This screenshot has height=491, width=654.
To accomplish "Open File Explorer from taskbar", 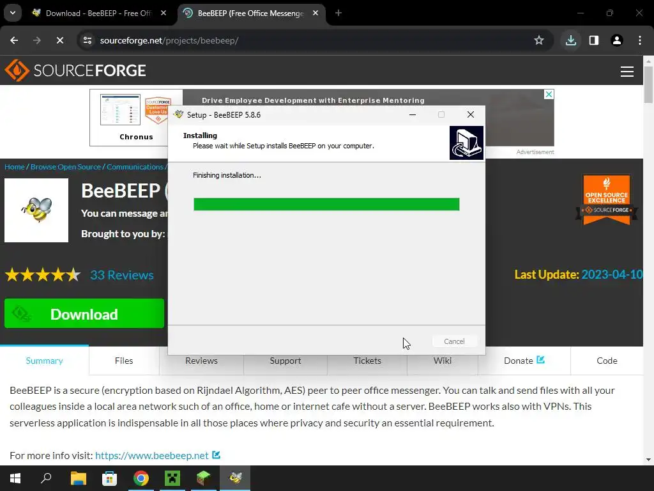I will point(78,478).
